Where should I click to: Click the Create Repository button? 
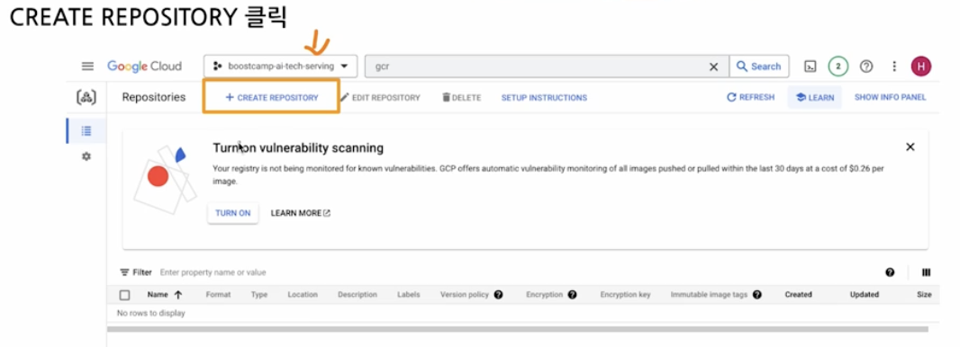pyautogui.click(x=271, y=97)
